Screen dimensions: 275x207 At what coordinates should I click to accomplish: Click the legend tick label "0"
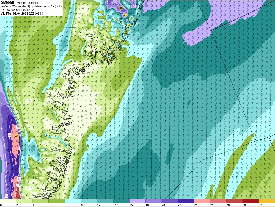(x=1, y=205)
